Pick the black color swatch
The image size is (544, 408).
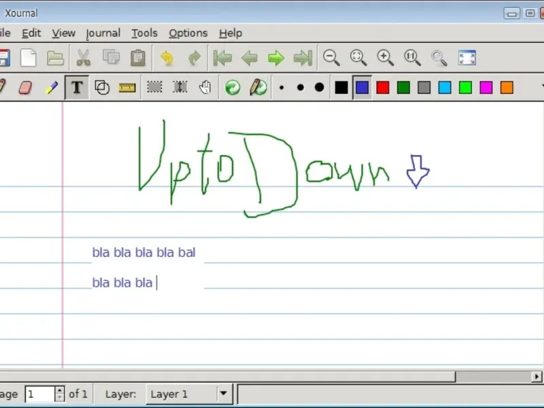click(x=341, y=88)
